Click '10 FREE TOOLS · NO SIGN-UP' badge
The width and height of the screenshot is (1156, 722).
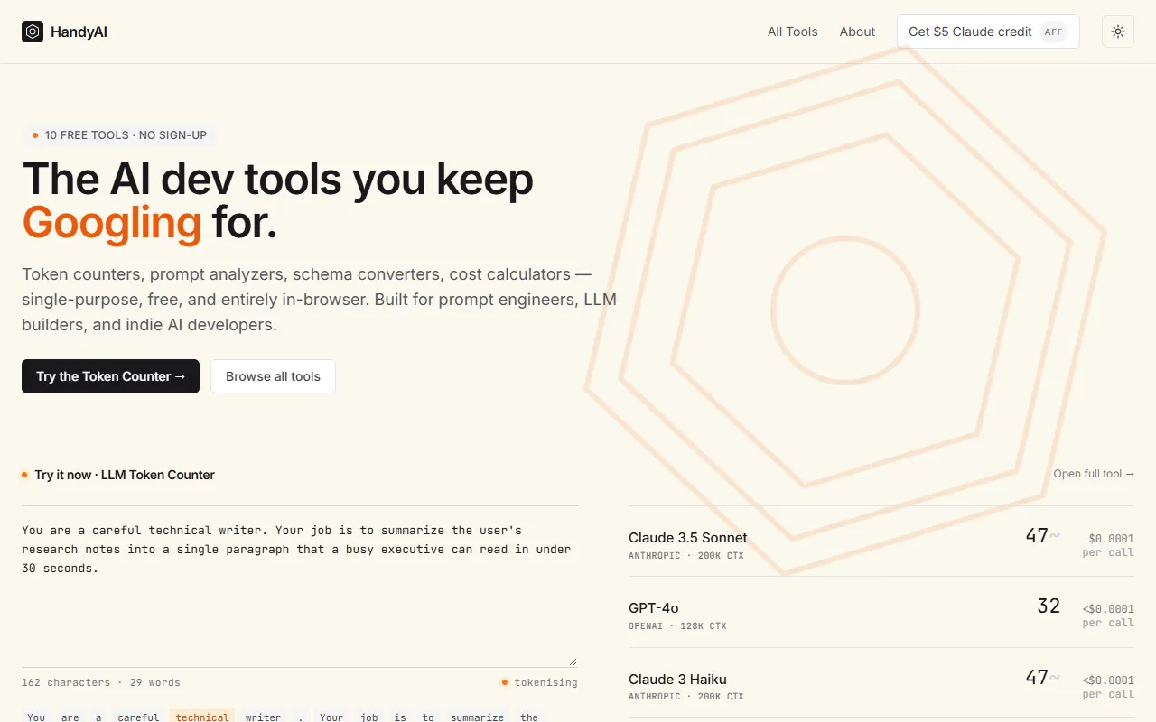[119, 135]
